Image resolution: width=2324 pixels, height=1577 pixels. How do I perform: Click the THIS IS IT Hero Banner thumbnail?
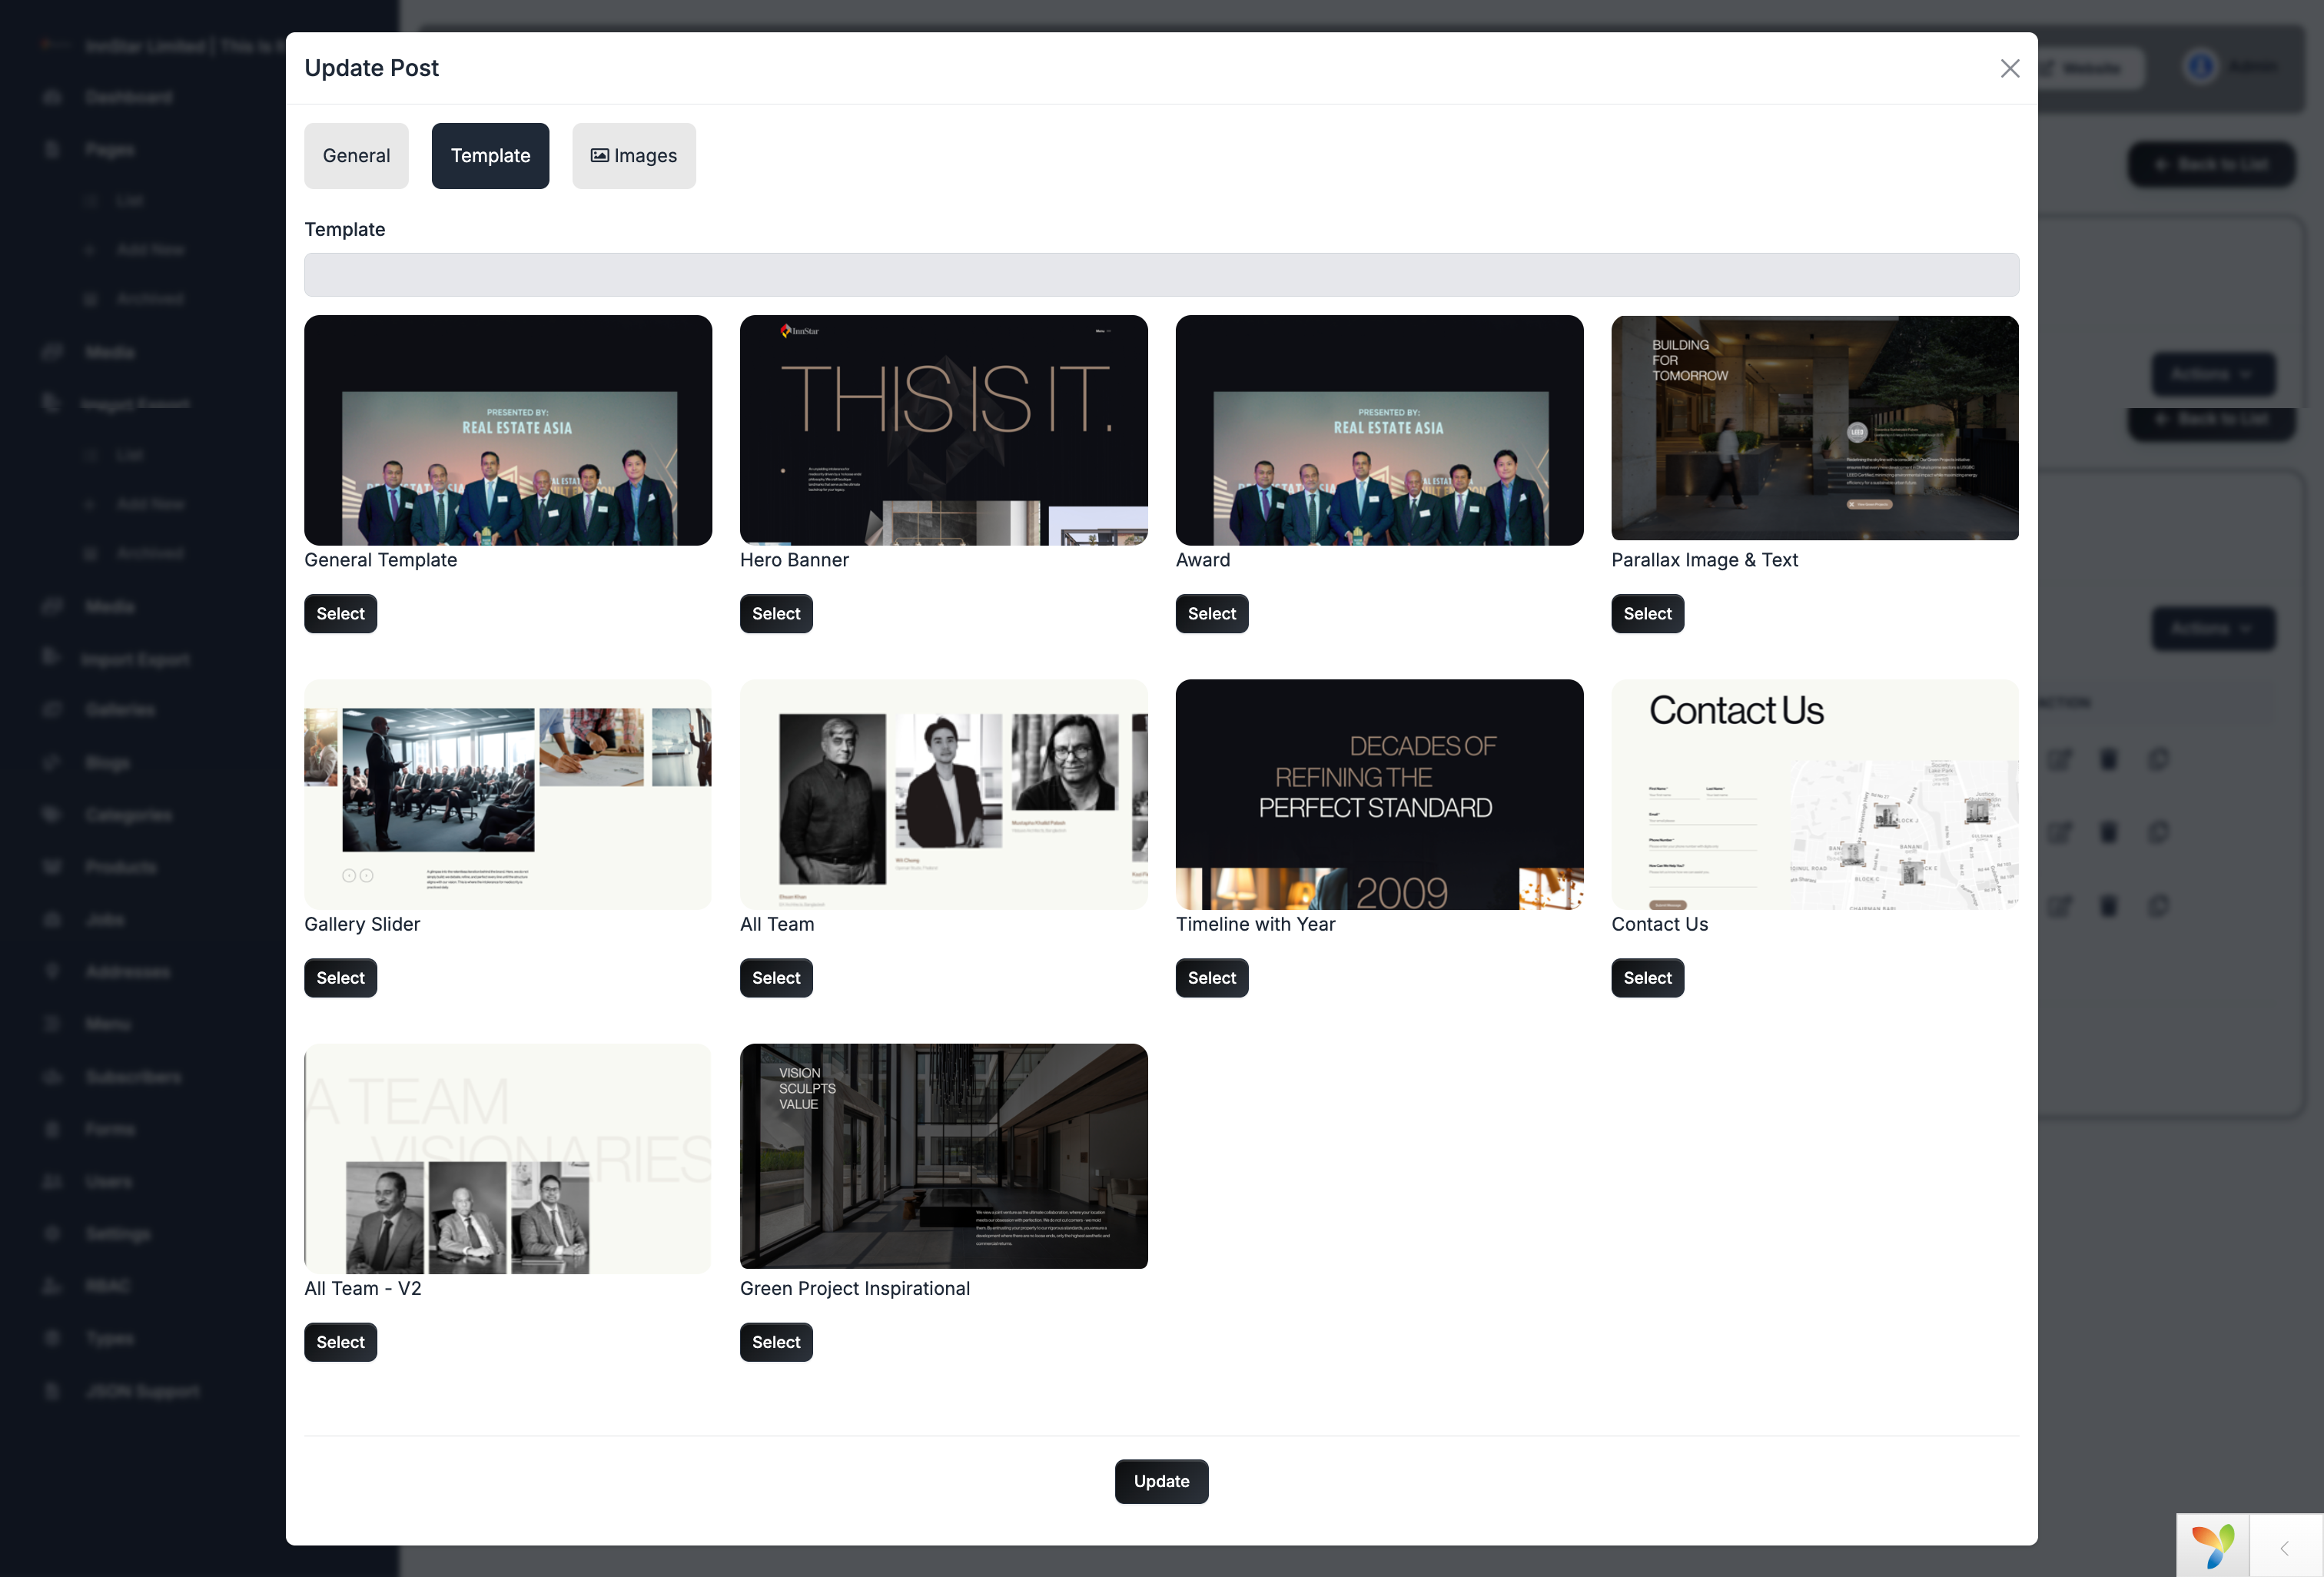tap(944, 430)
